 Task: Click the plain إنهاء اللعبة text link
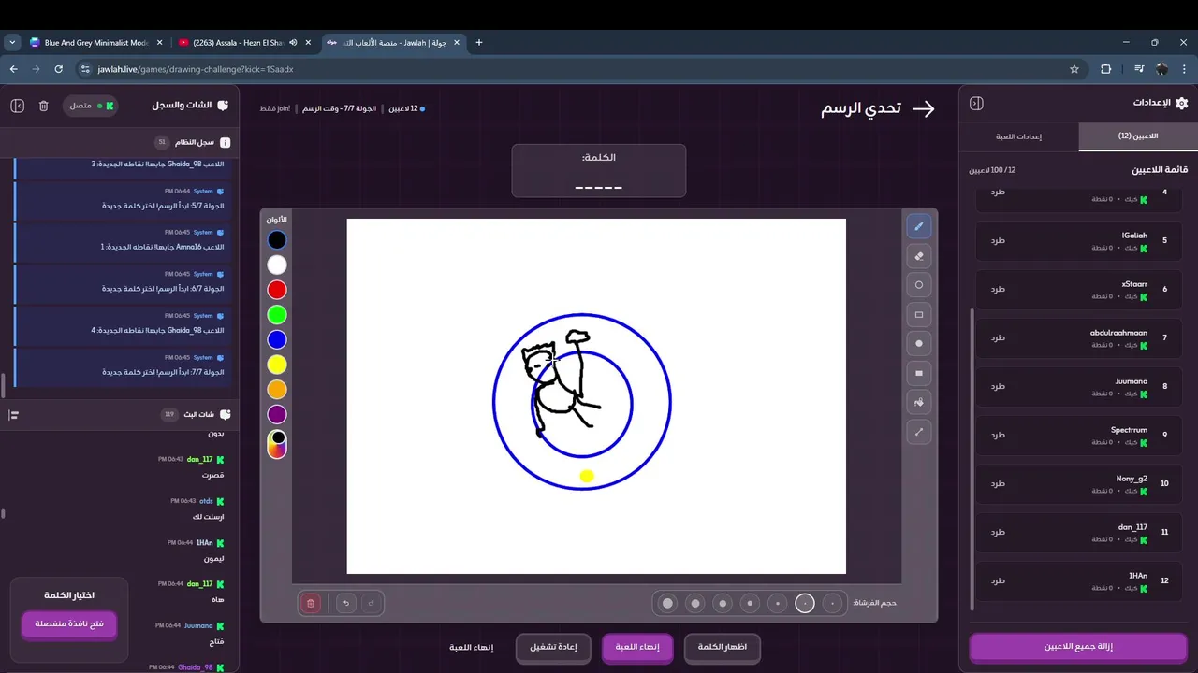(x=471, y=648)
